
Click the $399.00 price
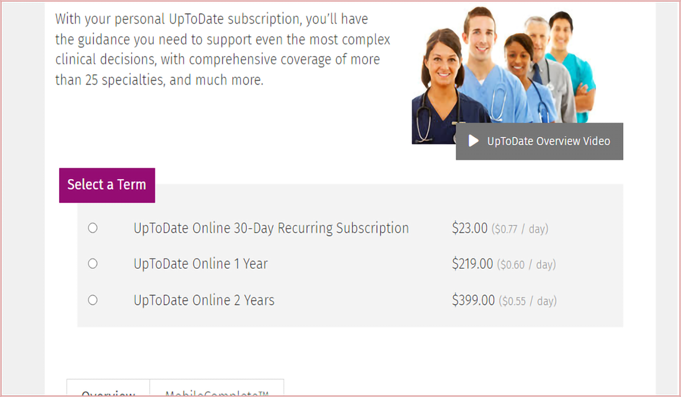[473, 300]
